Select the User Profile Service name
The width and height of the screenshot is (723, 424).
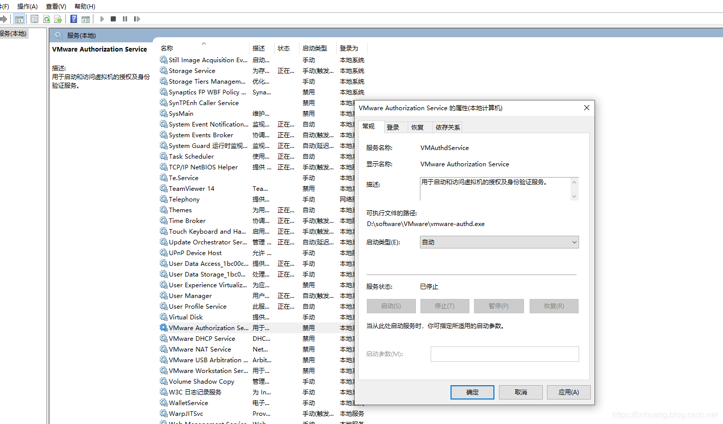[x=197, y=306]
